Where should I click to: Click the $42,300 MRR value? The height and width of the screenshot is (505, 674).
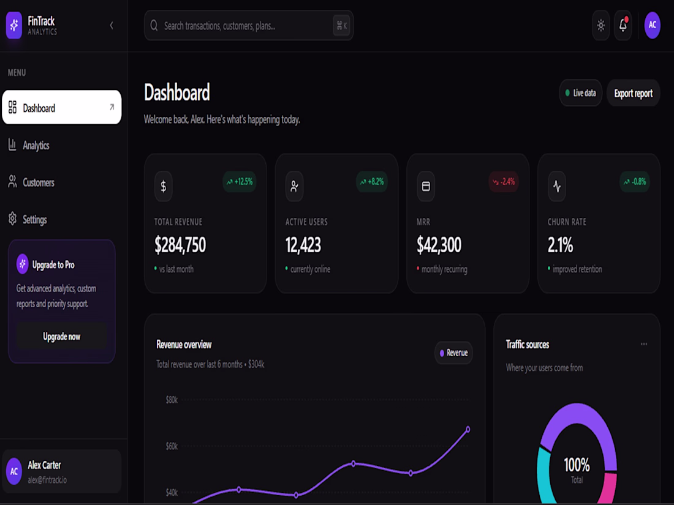439,245
